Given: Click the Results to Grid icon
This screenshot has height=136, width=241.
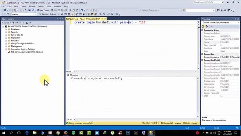Looking at the screenshot, I should tap(92, 14).
